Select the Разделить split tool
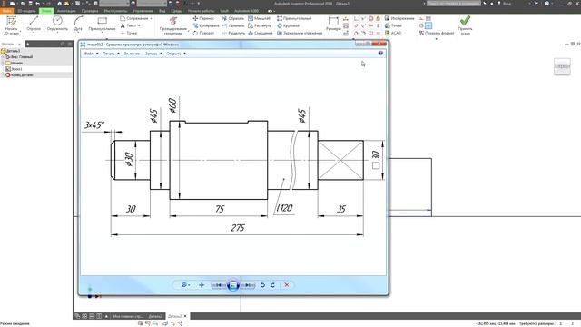Viewport: 581px width, 327px height. coord(233,33)
